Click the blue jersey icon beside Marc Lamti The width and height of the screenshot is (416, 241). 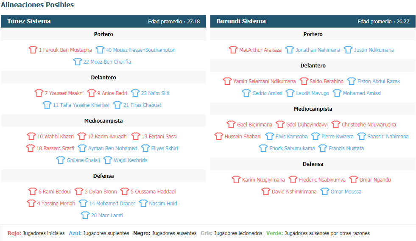(85, 215)
